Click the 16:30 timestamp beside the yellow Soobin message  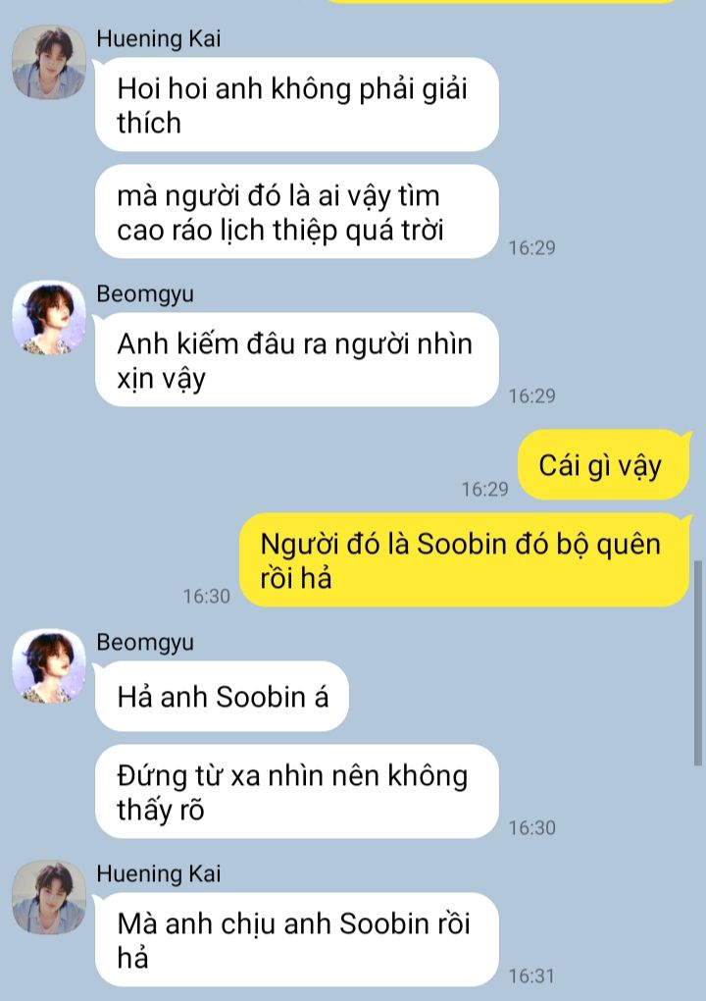point(207,597)
